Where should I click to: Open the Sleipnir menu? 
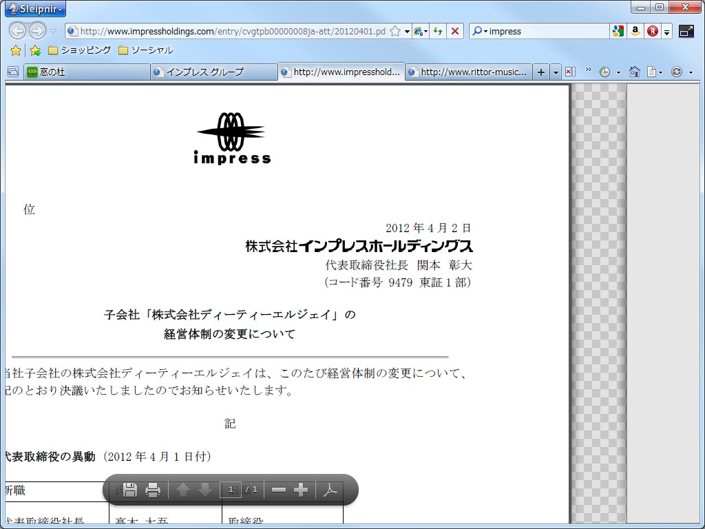tap(34, 8)
